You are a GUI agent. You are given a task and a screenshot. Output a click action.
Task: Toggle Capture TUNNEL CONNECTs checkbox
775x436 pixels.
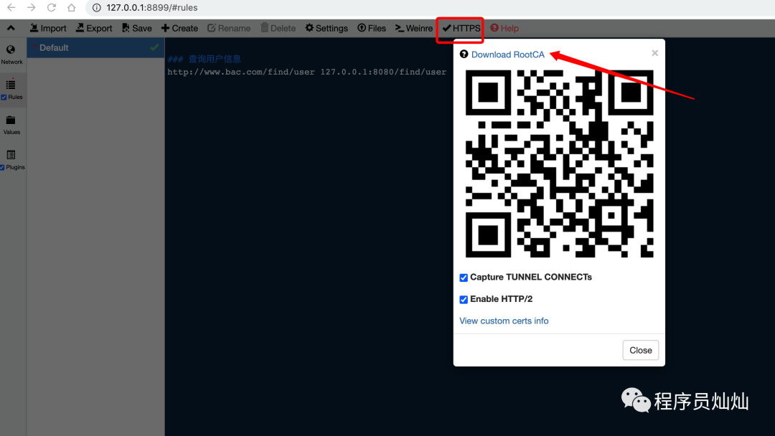pyautogui.click(x=464, y=278)
